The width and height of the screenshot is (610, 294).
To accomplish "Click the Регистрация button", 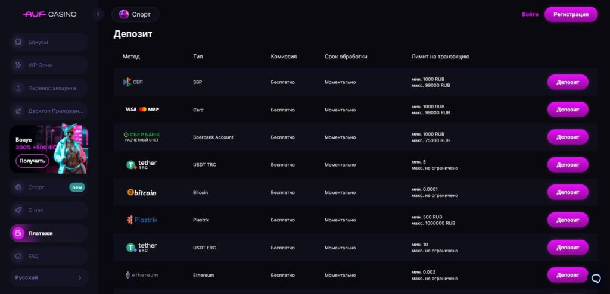I will click(571, 14).
